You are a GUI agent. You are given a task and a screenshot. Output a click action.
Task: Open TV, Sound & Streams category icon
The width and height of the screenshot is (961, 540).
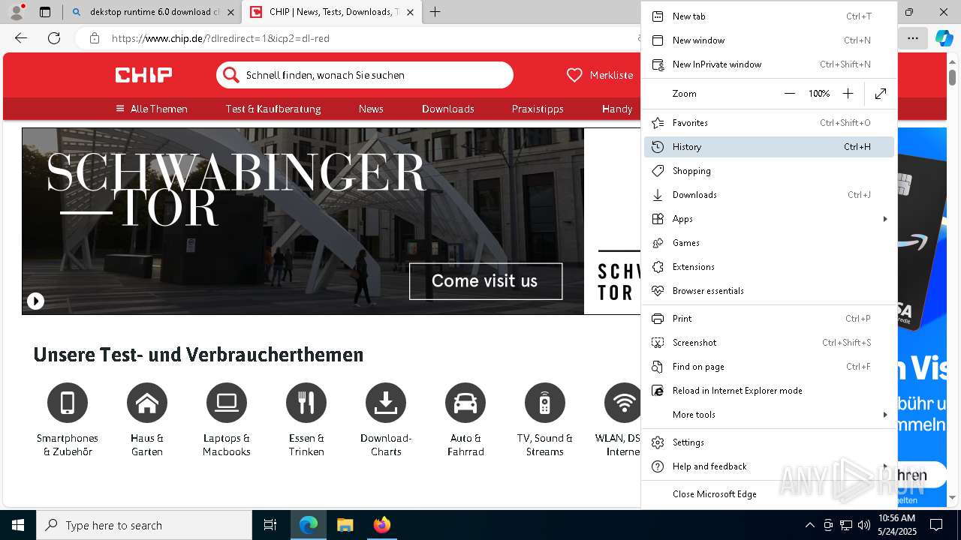click(545, 403)
